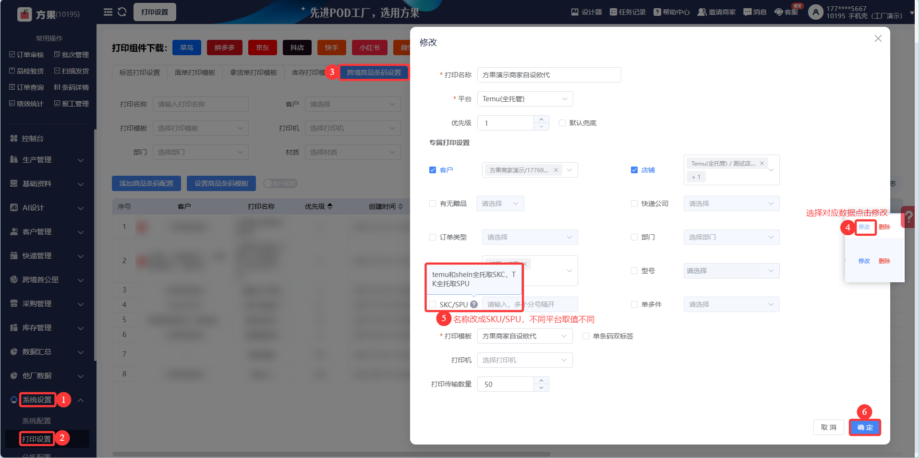920x458 pixels.
Task: Select the 打印设置 tab in the top bar
Action: tap(155, 12)
